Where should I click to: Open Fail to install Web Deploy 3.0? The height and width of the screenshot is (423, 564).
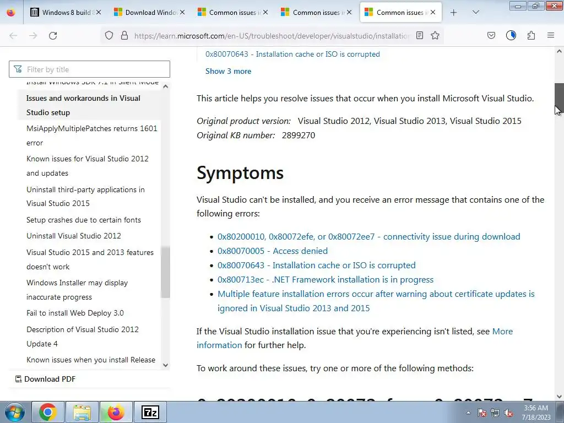tap(75, 313)
